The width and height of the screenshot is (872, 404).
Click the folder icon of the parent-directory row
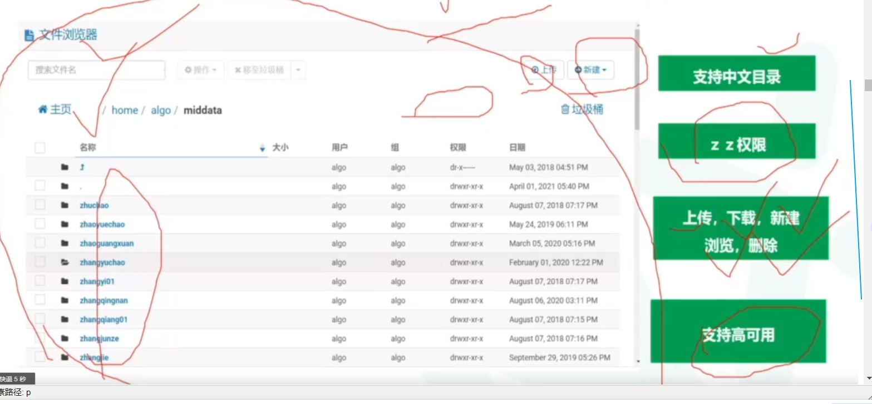65,167
